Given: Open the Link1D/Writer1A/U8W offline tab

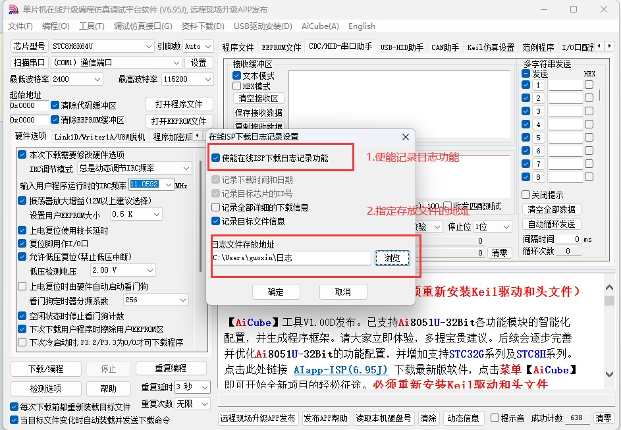Looking at the screenshot, I should click(99, 137).
